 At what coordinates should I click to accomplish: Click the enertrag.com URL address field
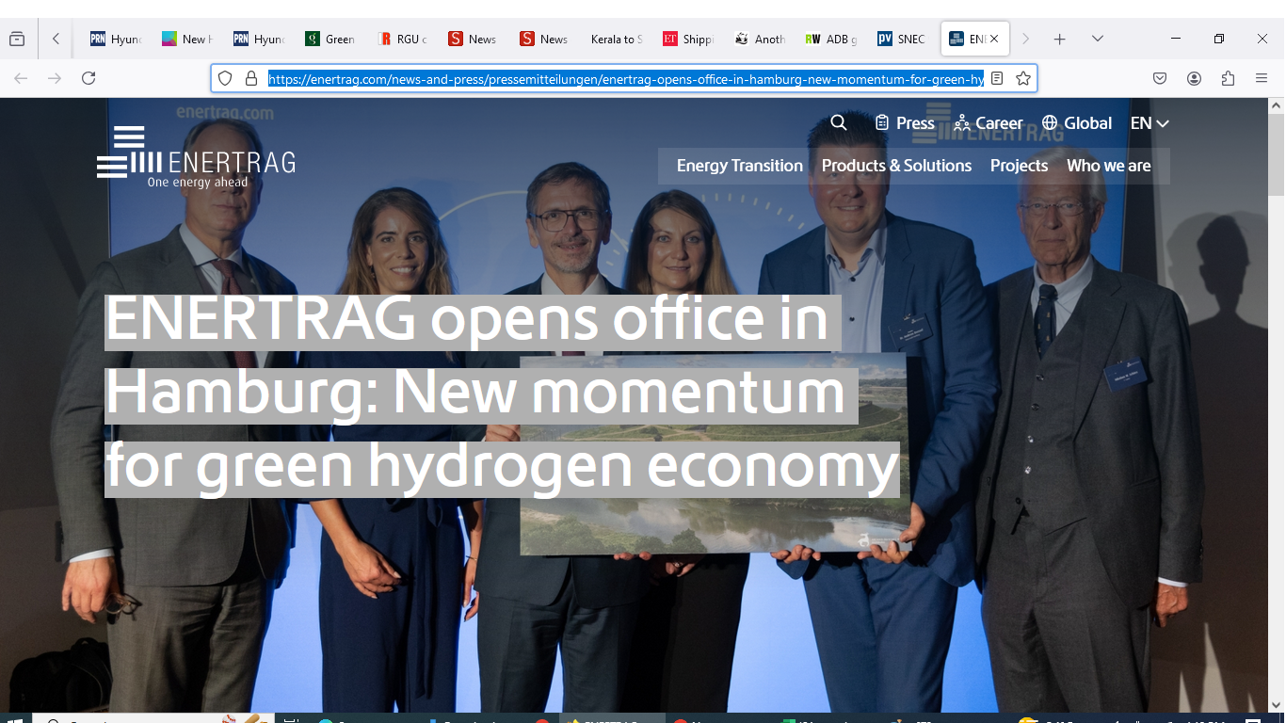pos(626,79)
